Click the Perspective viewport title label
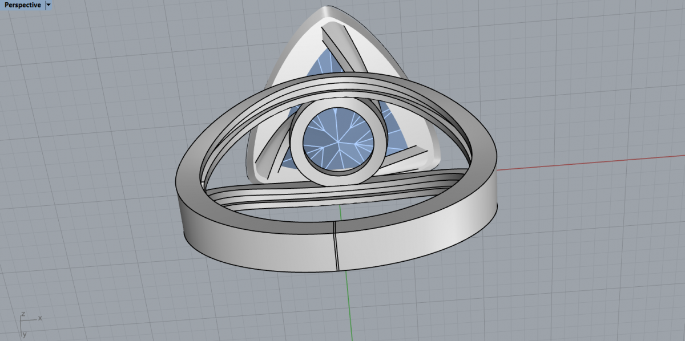Screen dimensions: 685x341 click(23, 5)
